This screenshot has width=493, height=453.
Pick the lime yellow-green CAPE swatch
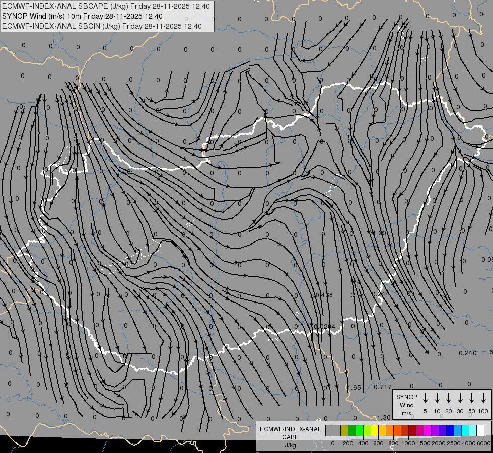[367, 430]
